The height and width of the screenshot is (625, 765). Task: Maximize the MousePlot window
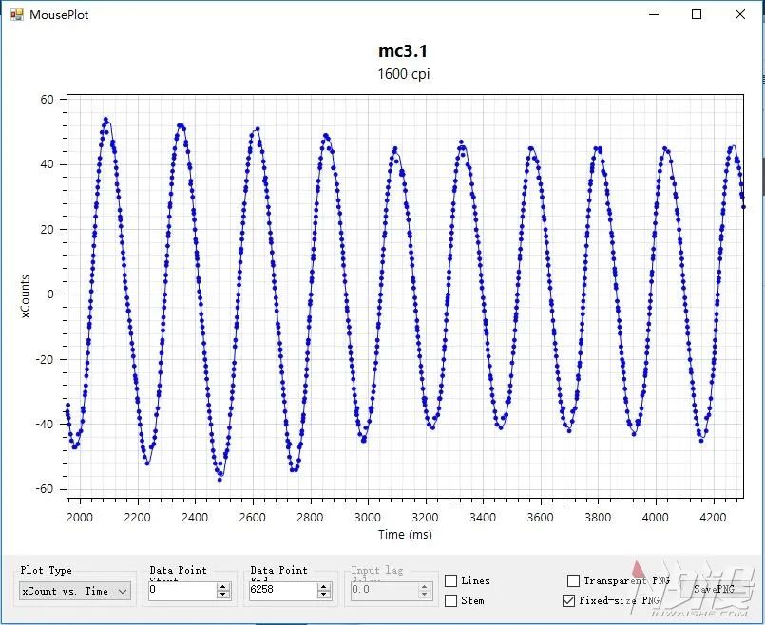697,14
